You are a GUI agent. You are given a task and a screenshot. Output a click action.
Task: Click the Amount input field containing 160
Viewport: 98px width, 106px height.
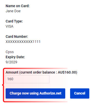tap(27, 79)
